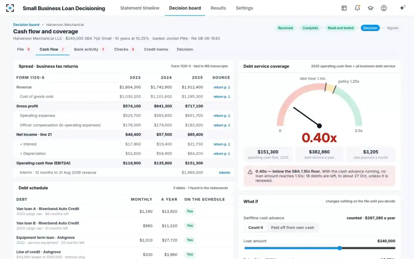Viewport: 414px width, 259px height.
Task: Click the 0.40x coverage value
Action: click(319, 138)
